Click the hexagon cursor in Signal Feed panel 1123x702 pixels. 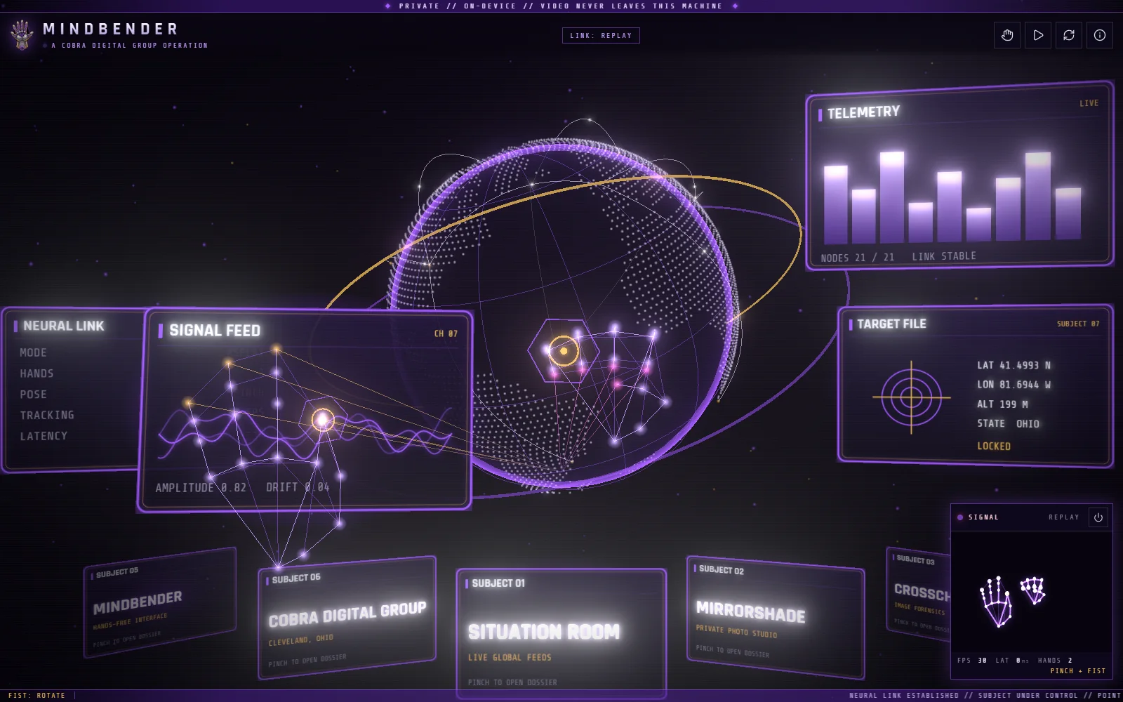tap(323, 420)
